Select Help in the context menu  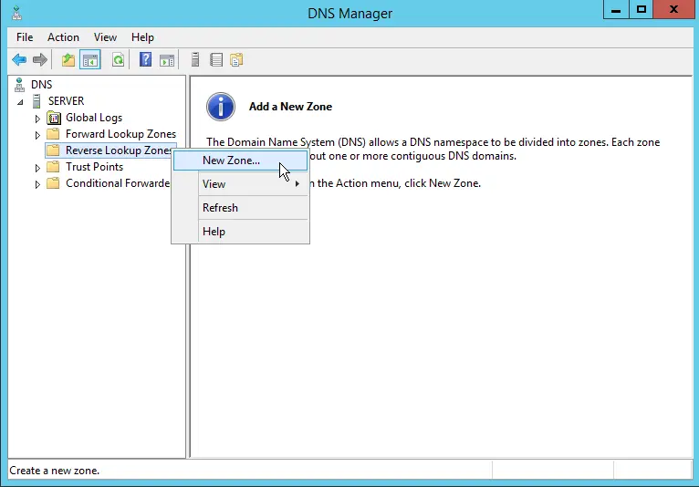coord(214,232)
